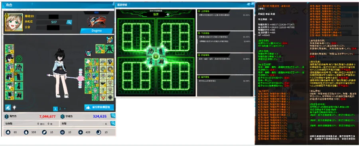
Task: Click the thumbs-up adventurer log button
Action: pos(99,107)
